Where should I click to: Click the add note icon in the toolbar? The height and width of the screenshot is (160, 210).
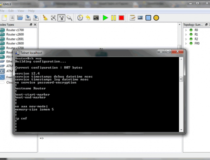click(x=132, y=18)
